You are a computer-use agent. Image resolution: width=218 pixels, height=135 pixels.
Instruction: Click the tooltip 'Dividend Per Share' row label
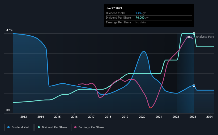pos(118,18)
